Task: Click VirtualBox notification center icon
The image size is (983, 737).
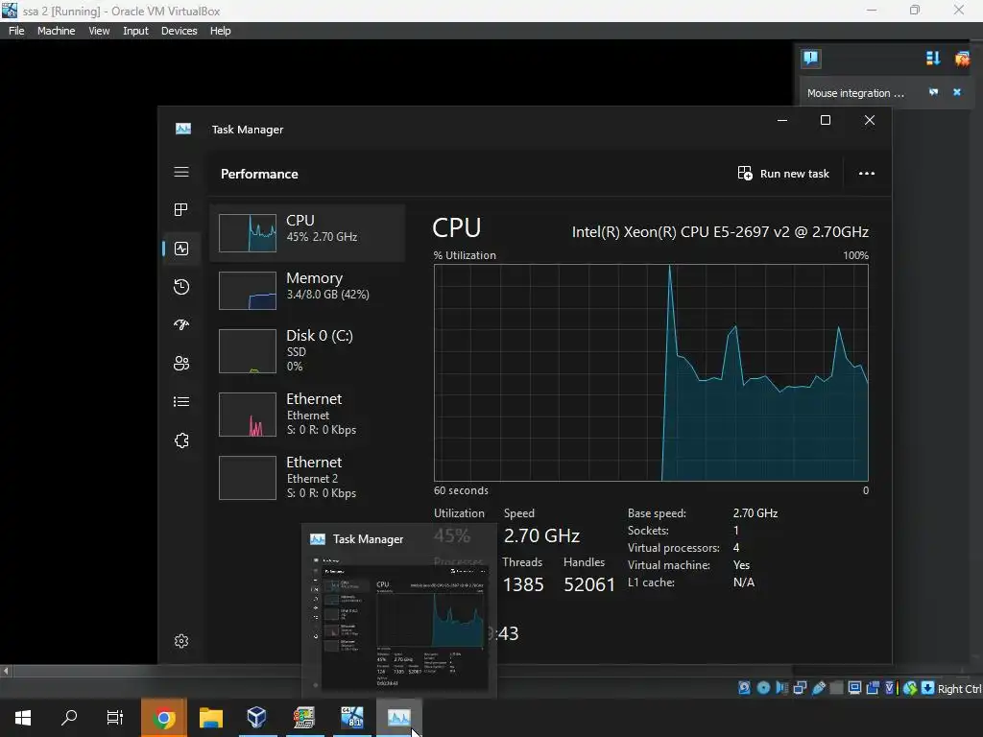Action: (x=810, y=59)
